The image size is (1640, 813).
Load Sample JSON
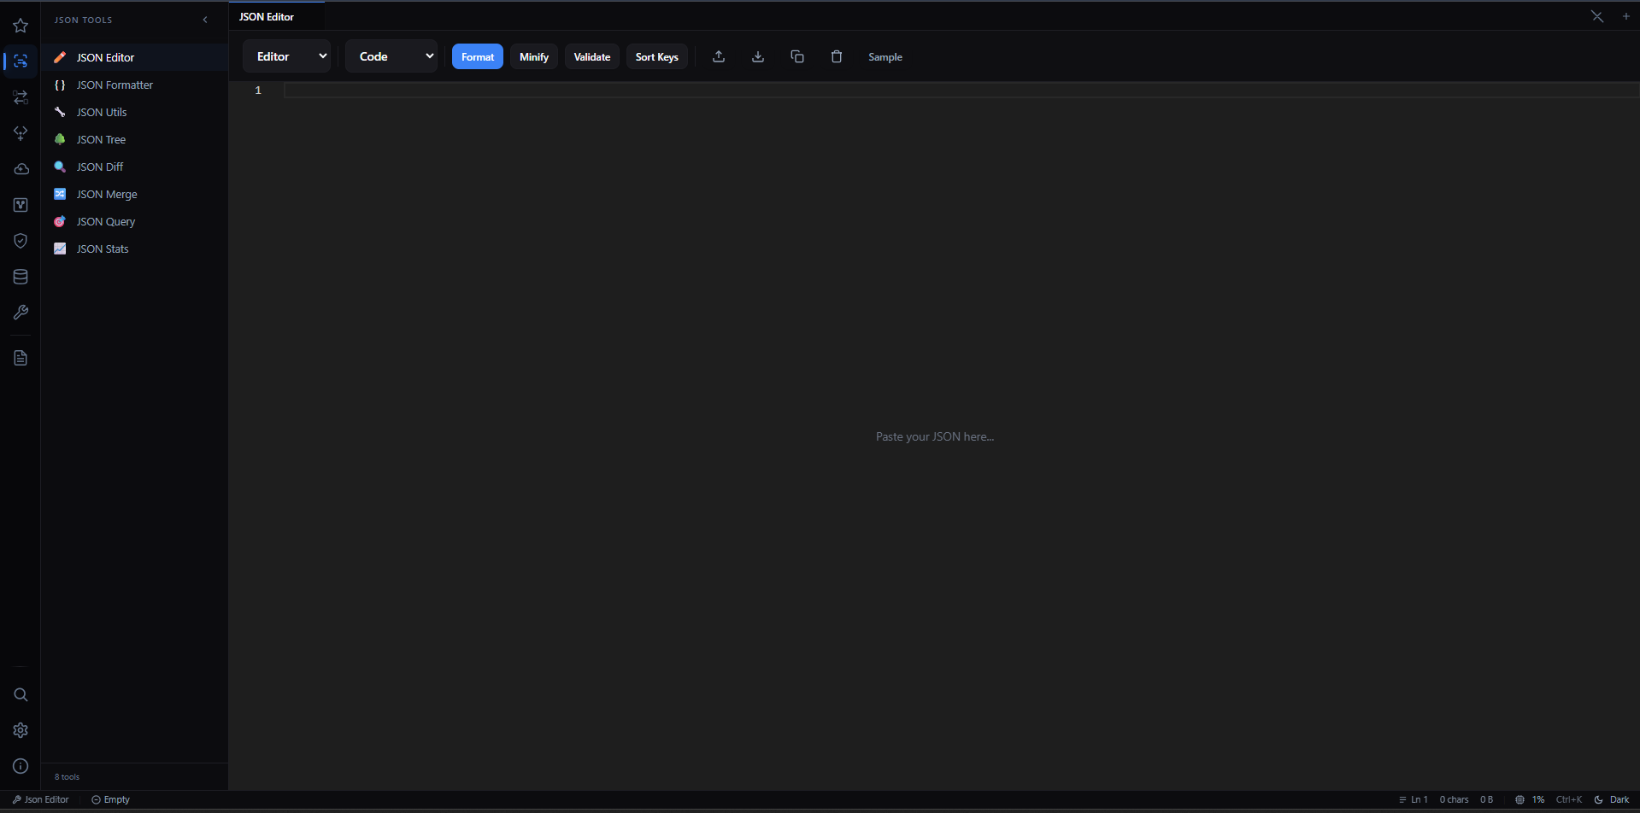pos(885,56)
